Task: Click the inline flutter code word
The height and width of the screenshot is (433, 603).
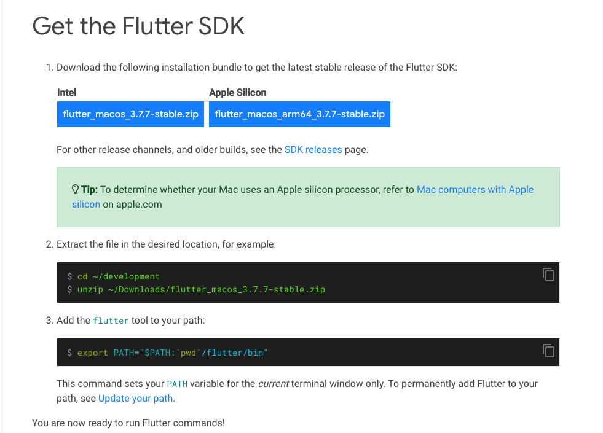Action: pyautogui.click(x=111, y=321)
